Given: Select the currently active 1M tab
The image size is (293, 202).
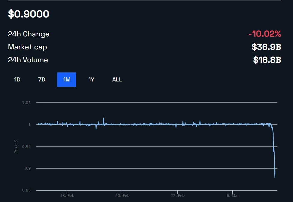Looking at the screenshot, I should click(66, 80).
